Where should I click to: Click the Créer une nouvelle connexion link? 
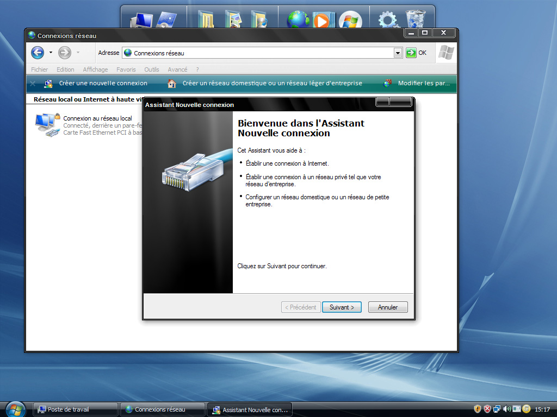click(x=103, y=83)
